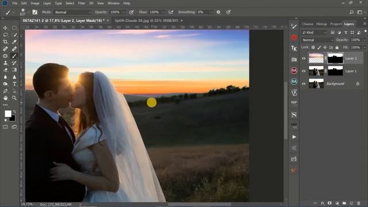The height and width of the screenshot is (207, 368).
Task: Select the Clone Stamp tool
Action: point(5,63)
